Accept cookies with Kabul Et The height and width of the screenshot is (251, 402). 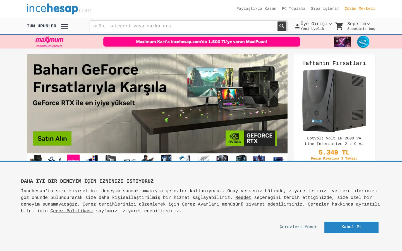(351, 227)
